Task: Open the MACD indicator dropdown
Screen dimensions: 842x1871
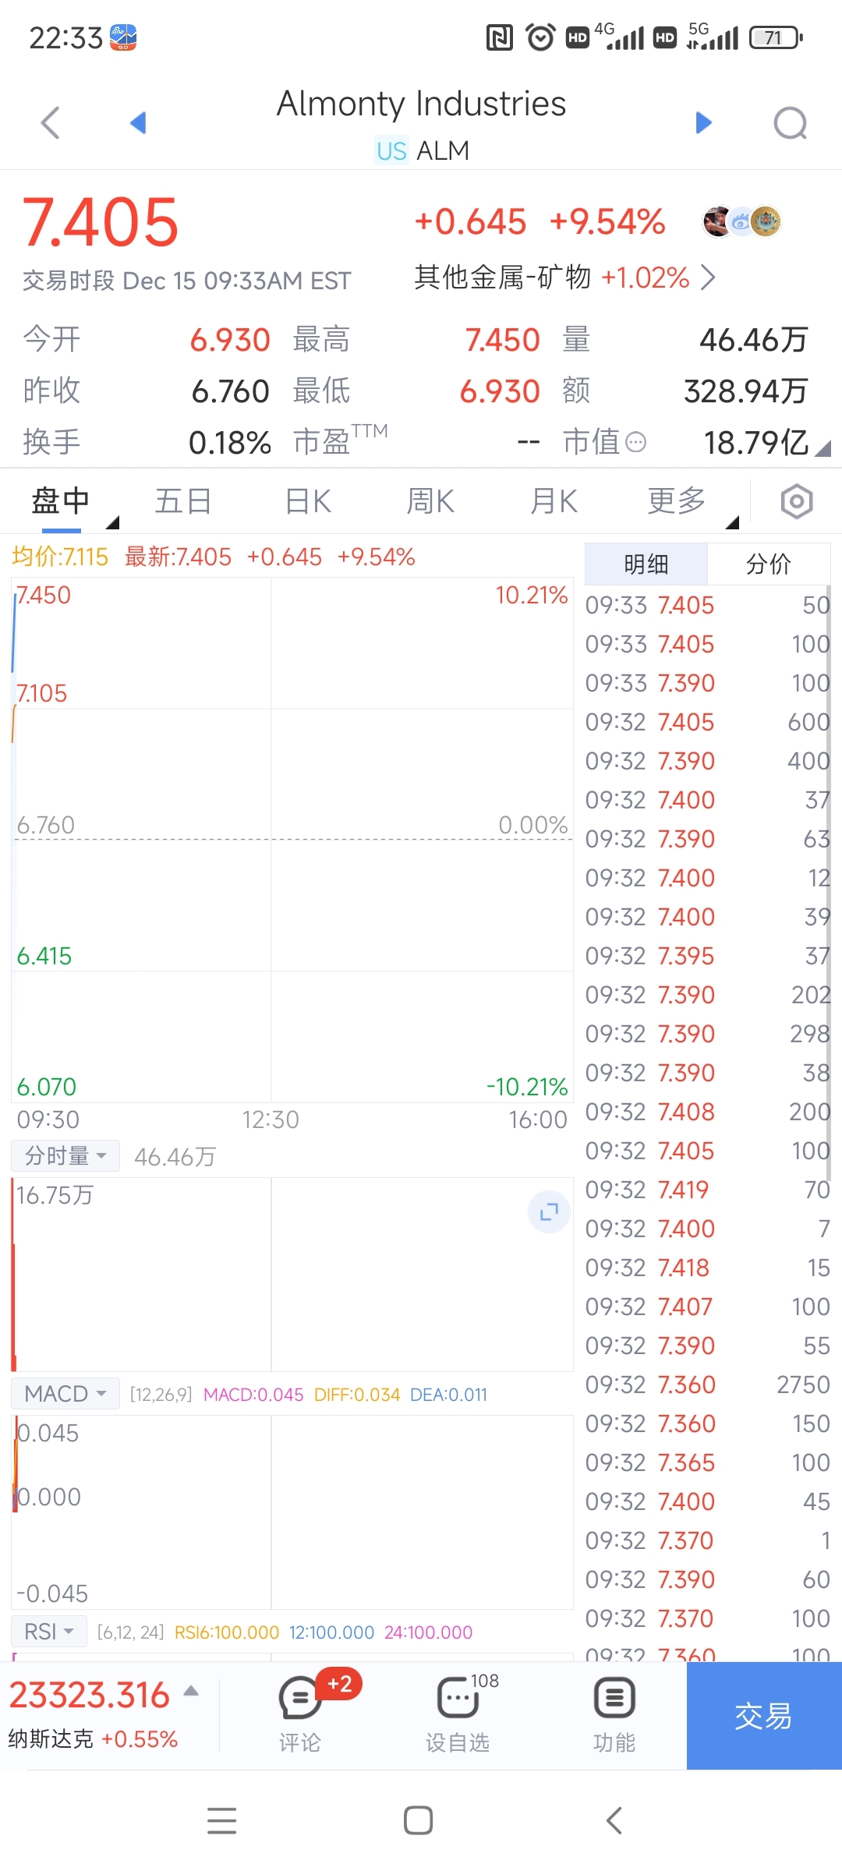Action: tap(65, 1393)
